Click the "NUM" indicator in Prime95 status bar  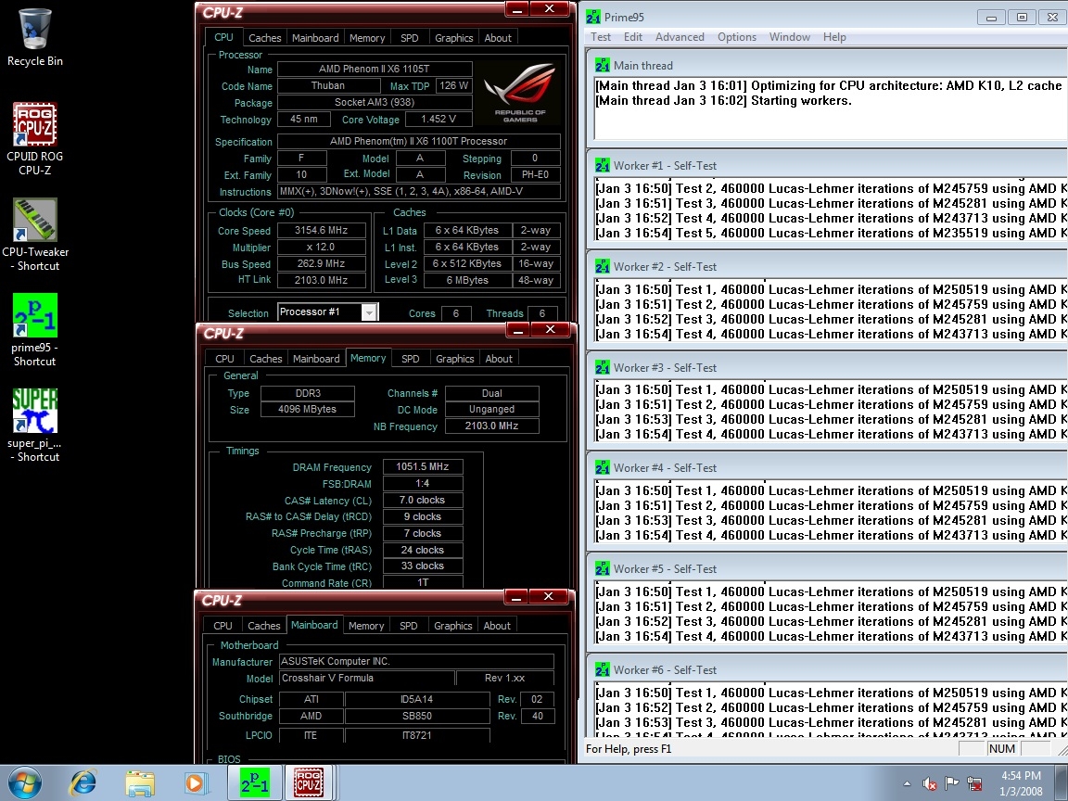pyautogui.click(x=1002, y=749)
